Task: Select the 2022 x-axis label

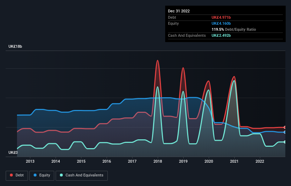Action: [x=260, y=161]
